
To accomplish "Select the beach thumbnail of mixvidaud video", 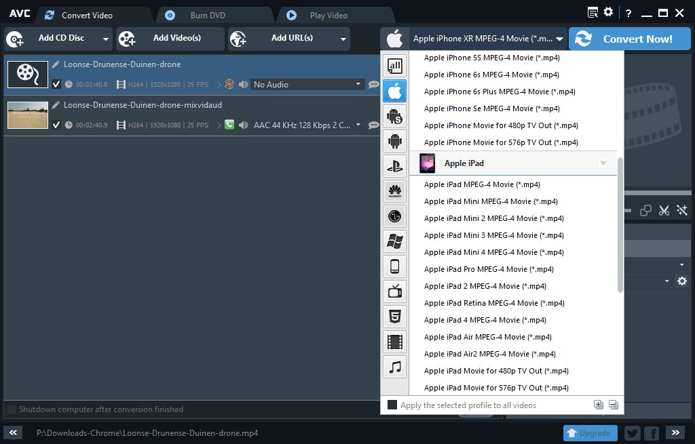I will point(28,115).
